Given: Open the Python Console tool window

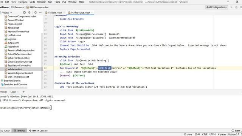Looking at the screenshot, I should [x=38, y=131].
